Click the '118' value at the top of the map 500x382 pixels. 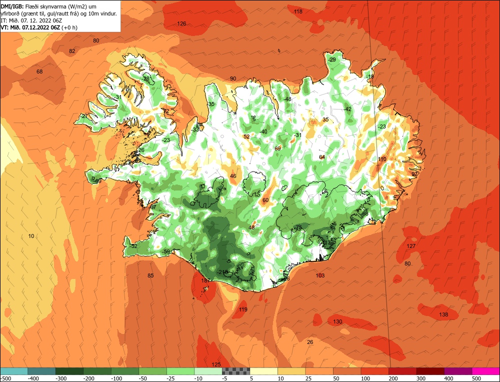coord(298,11)
